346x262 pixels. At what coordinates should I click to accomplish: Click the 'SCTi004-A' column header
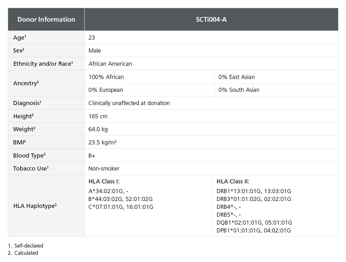[211, 20]
